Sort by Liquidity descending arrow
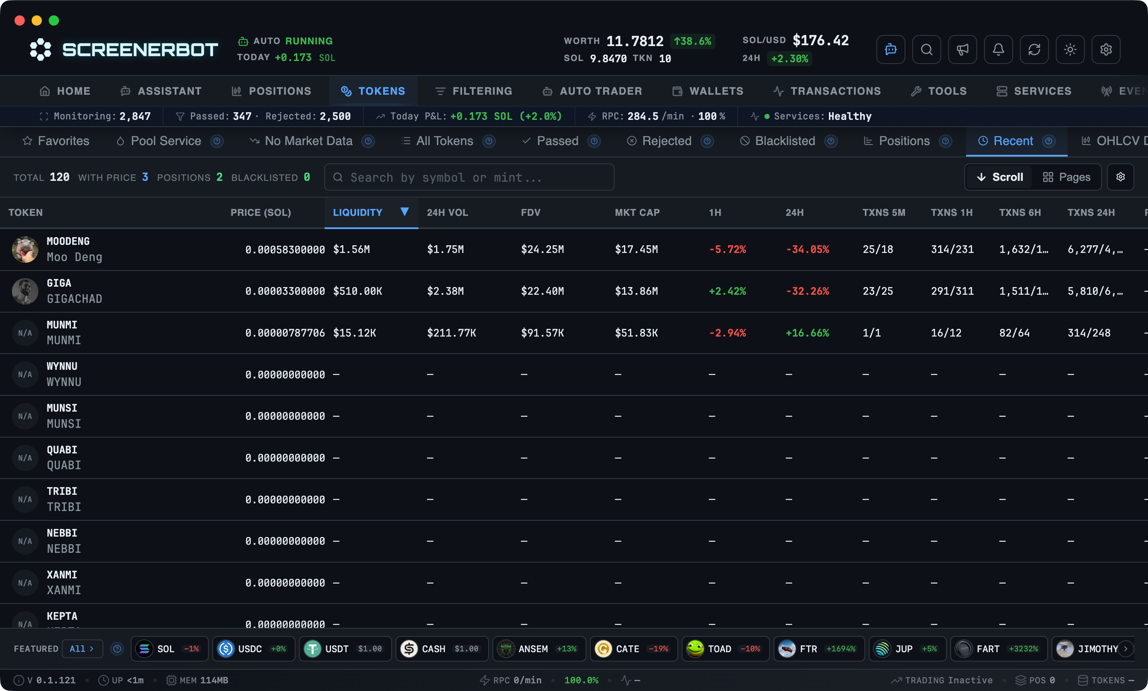Viewport: 1148px width, 691px height. pos(404,212)
